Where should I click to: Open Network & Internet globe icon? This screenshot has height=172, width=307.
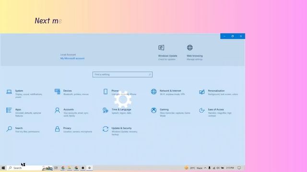[153, 91]
